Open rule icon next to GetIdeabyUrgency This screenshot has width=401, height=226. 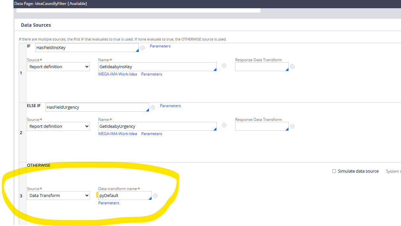(224, 125)
